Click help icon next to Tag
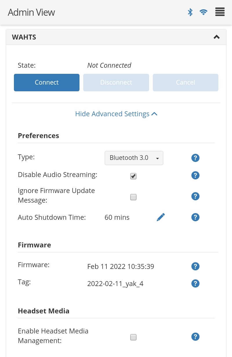 (195, 283)
